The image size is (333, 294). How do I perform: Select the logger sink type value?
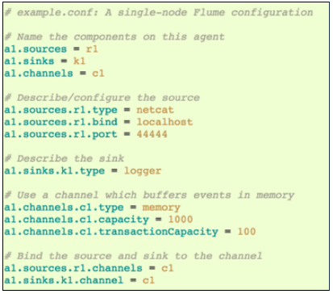click(143, 171)
